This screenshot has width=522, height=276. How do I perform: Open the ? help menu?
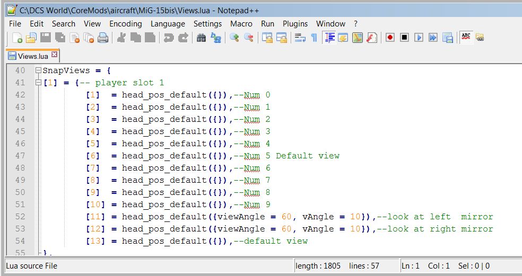point(355,24)
